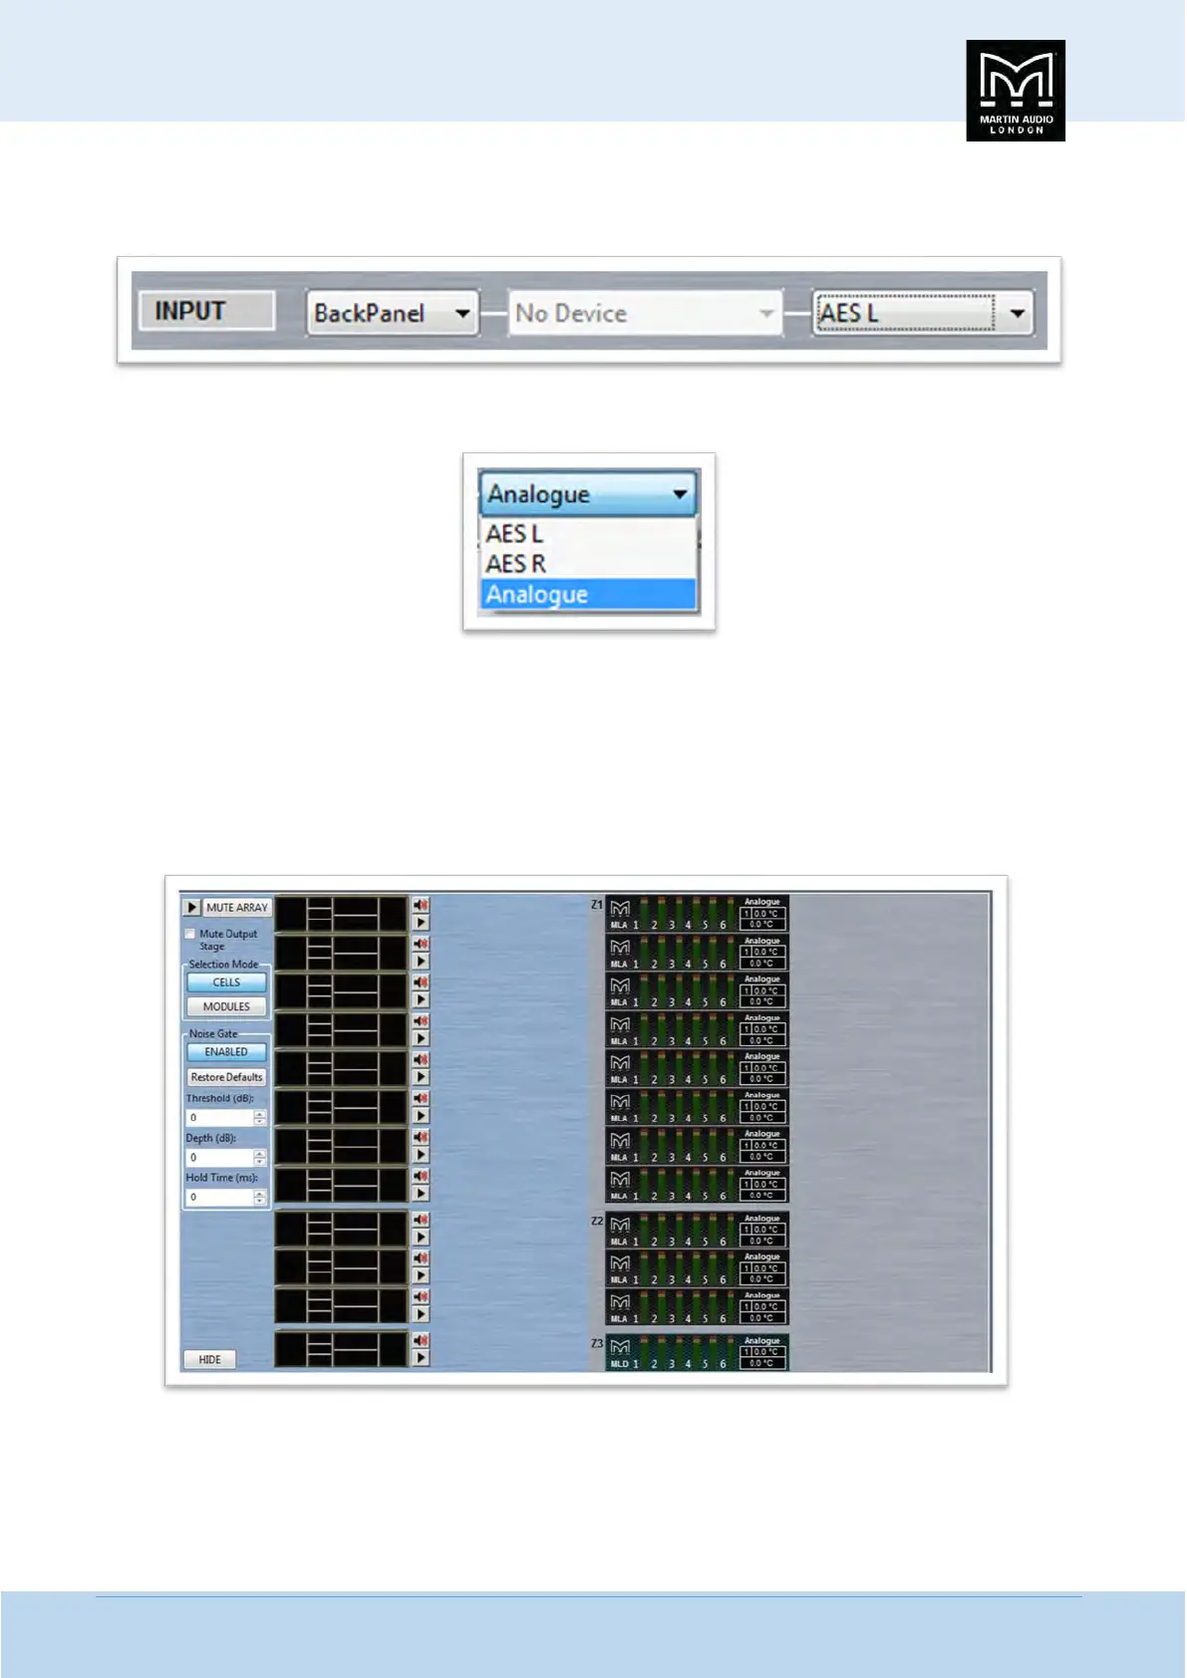1187x1678 pixels.
Task: Click the play arrow beside MUTE ARRAY
Action: coord(192,908)
